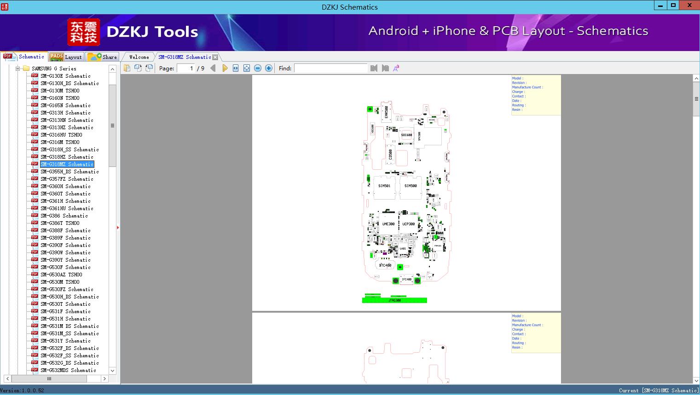Screen dimensions: 700x395
Task: Click the copy page icon in toolbar
Action: click(x=127, y=68)
